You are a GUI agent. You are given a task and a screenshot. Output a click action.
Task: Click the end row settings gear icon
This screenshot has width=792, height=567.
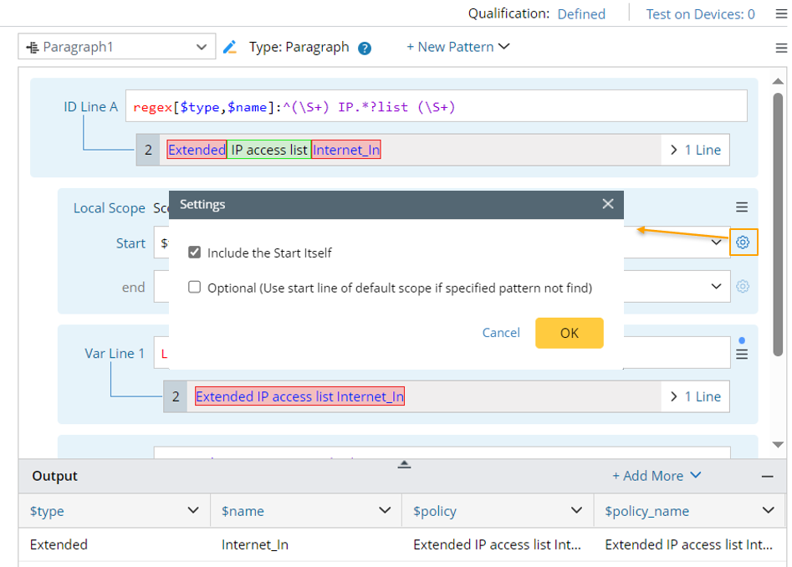pos(743,286)
